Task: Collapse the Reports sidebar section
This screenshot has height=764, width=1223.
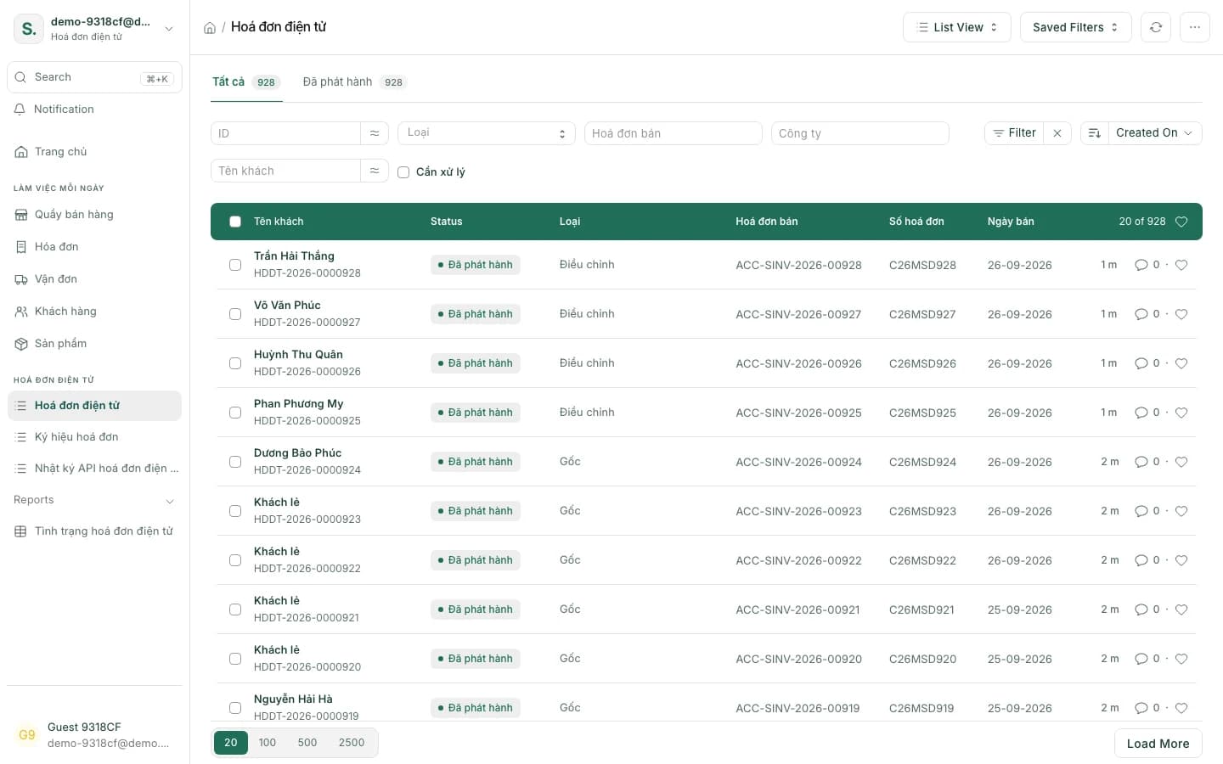Action: (94, 500)
